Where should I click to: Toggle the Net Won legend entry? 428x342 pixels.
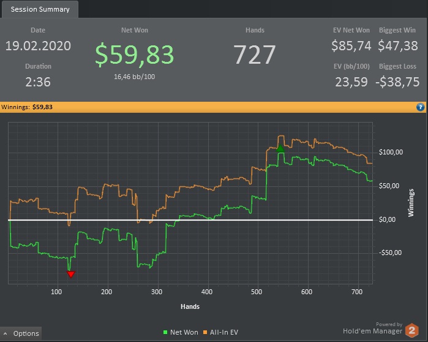coord(181,332)
